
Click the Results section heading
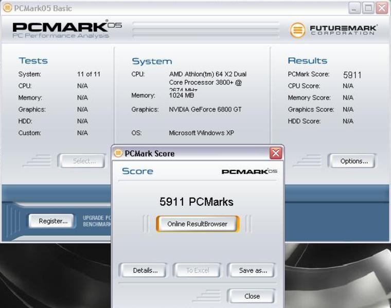click(308, 61)
